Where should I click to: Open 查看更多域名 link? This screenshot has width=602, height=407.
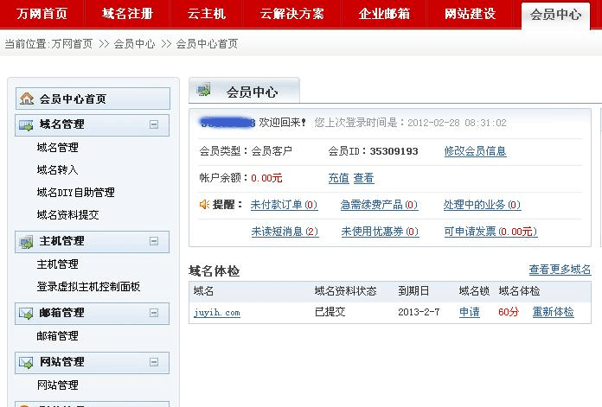[560, 270]
